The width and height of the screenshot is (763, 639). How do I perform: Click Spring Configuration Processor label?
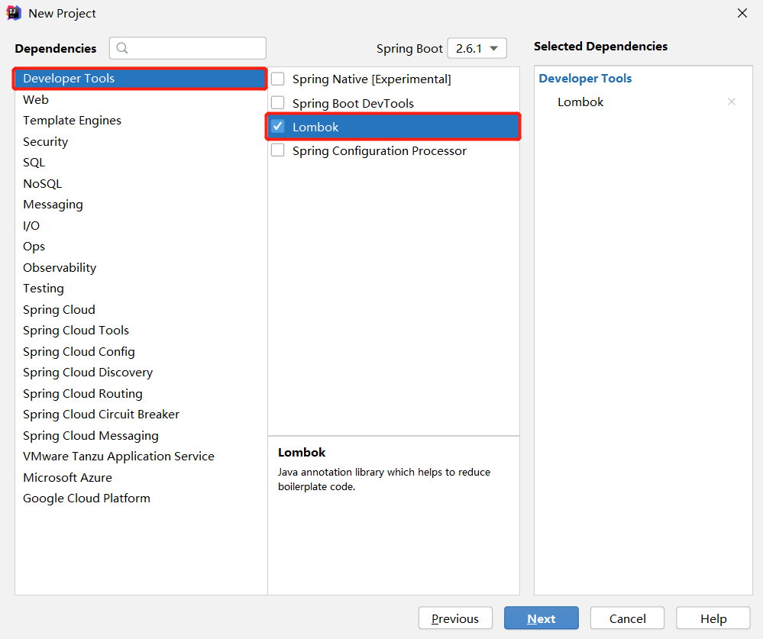tap(380, 151)
